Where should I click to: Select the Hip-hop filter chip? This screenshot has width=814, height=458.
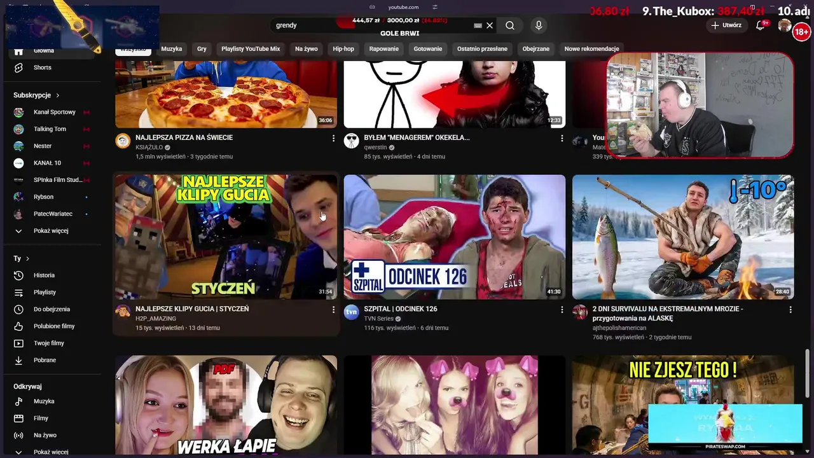click(343, 49)
